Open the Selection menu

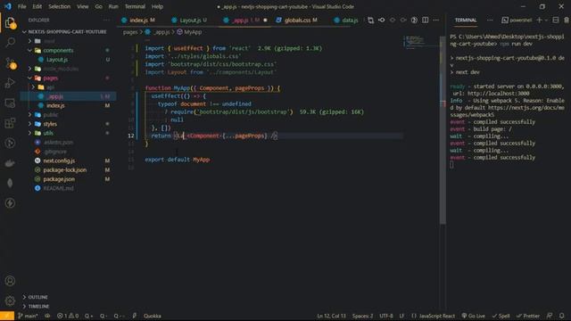point(60,6)
